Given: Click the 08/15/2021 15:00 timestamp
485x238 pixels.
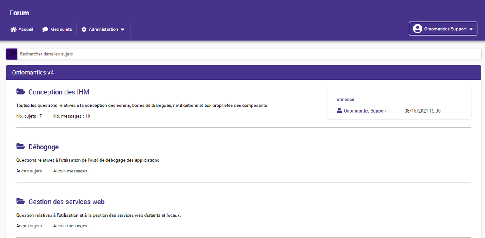Looking at the screenshot, I should 422,110.
